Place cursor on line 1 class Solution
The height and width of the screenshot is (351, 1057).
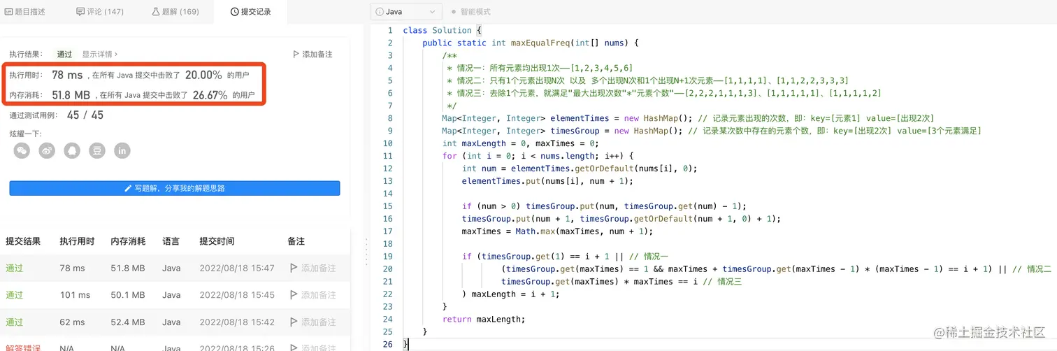tap(442, 30)
